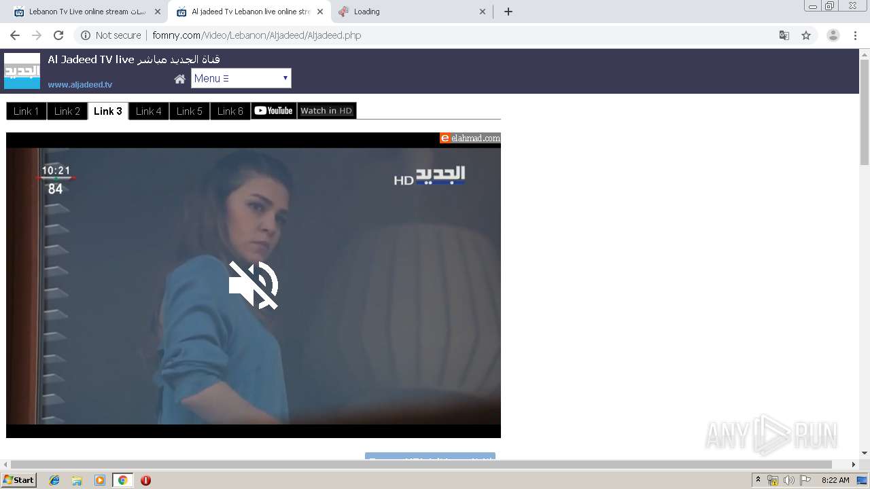This screenshot has height=489, width=870.
Task: View site information for Not secure
Action: click(x=111, y=35)
